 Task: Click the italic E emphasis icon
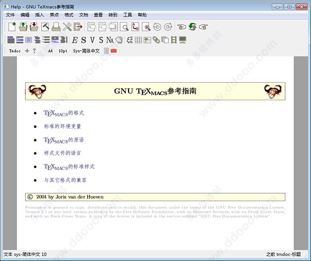(75, 40)
